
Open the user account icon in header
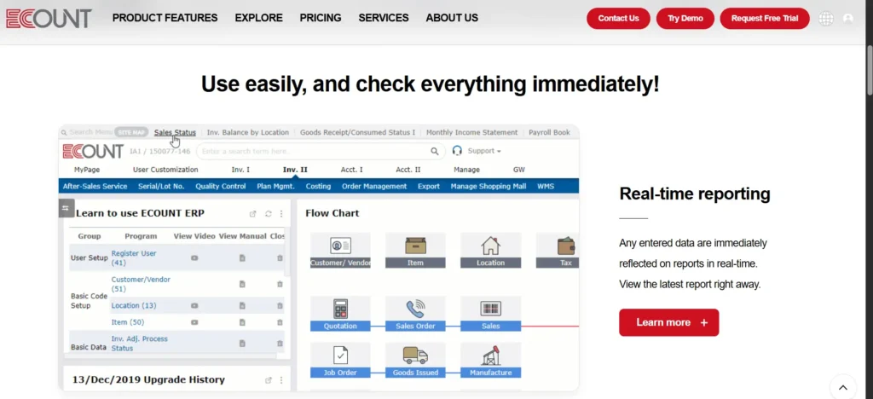pos(848,19)
